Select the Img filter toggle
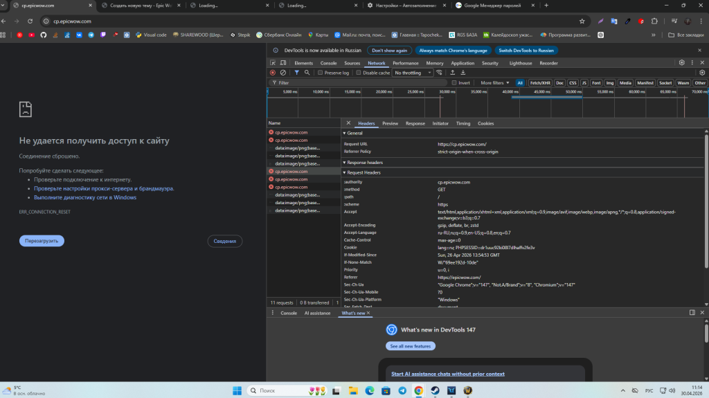 (609, 83)
